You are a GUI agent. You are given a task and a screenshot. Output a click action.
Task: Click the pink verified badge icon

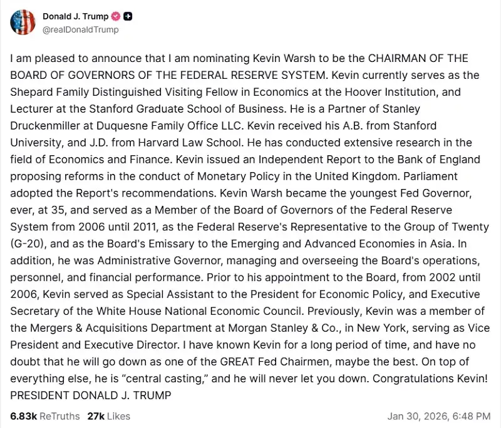click(x=115, y=16)
